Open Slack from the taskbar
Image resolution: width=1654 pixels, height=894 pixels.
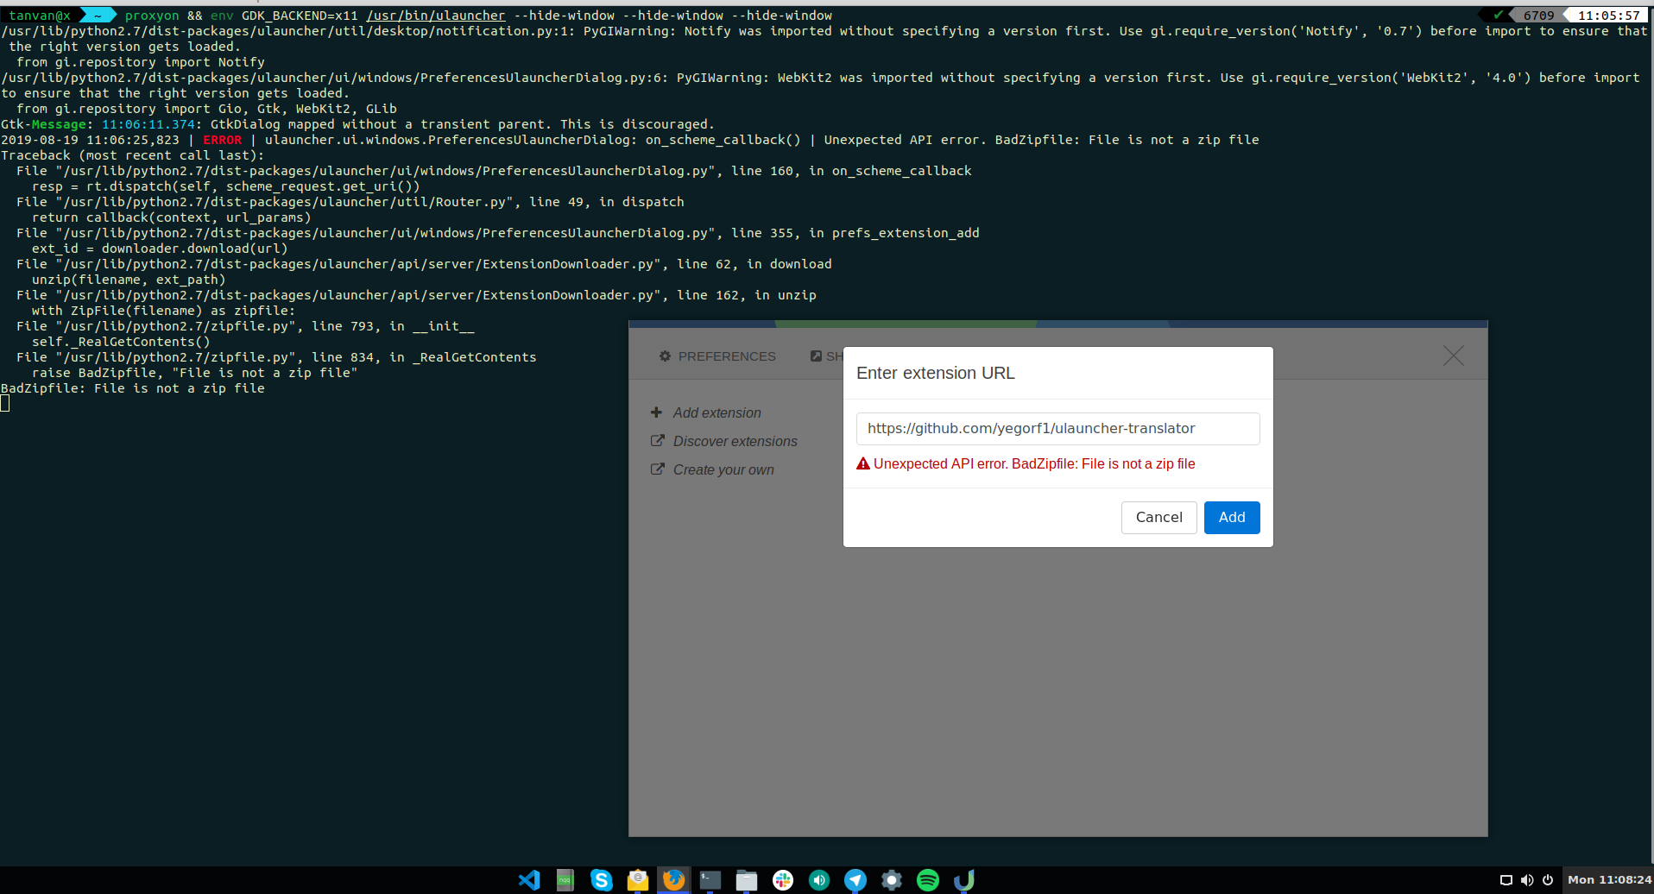click(x=782, y=879)
